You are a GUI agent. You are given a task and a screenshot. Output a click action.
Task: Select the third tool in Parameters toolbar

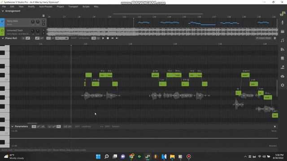[x=43, y=127]
